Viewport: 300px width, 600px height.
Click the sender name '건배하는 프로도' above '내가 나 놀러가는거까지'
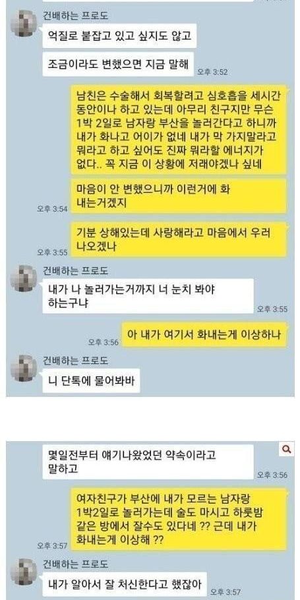point(75,271)
